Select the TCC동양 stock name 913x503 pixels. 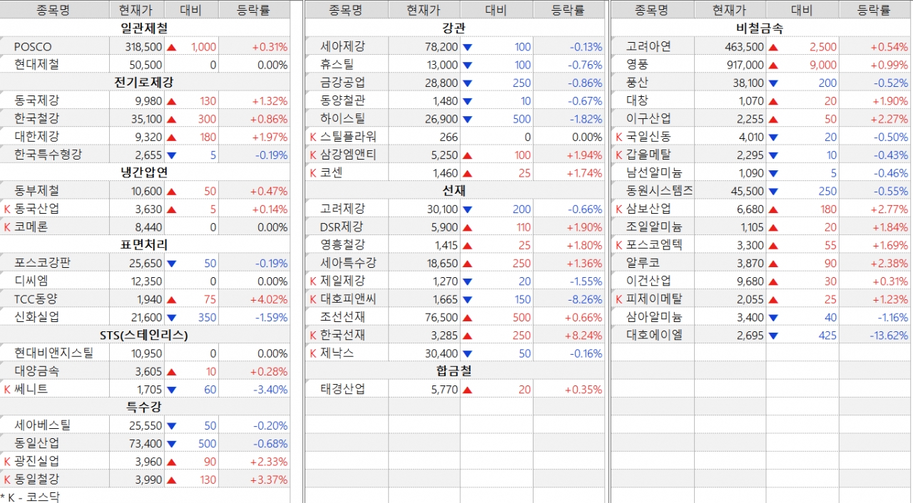click(x=36, y=299)
